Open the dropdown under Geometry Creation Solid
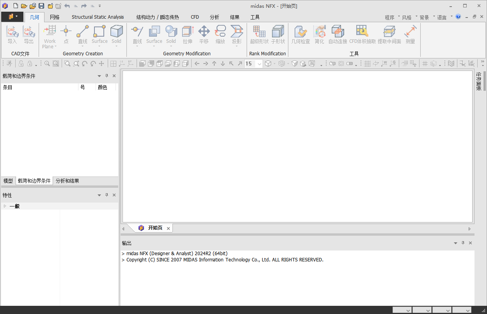 pyautogui.click(x=116, y=46)
